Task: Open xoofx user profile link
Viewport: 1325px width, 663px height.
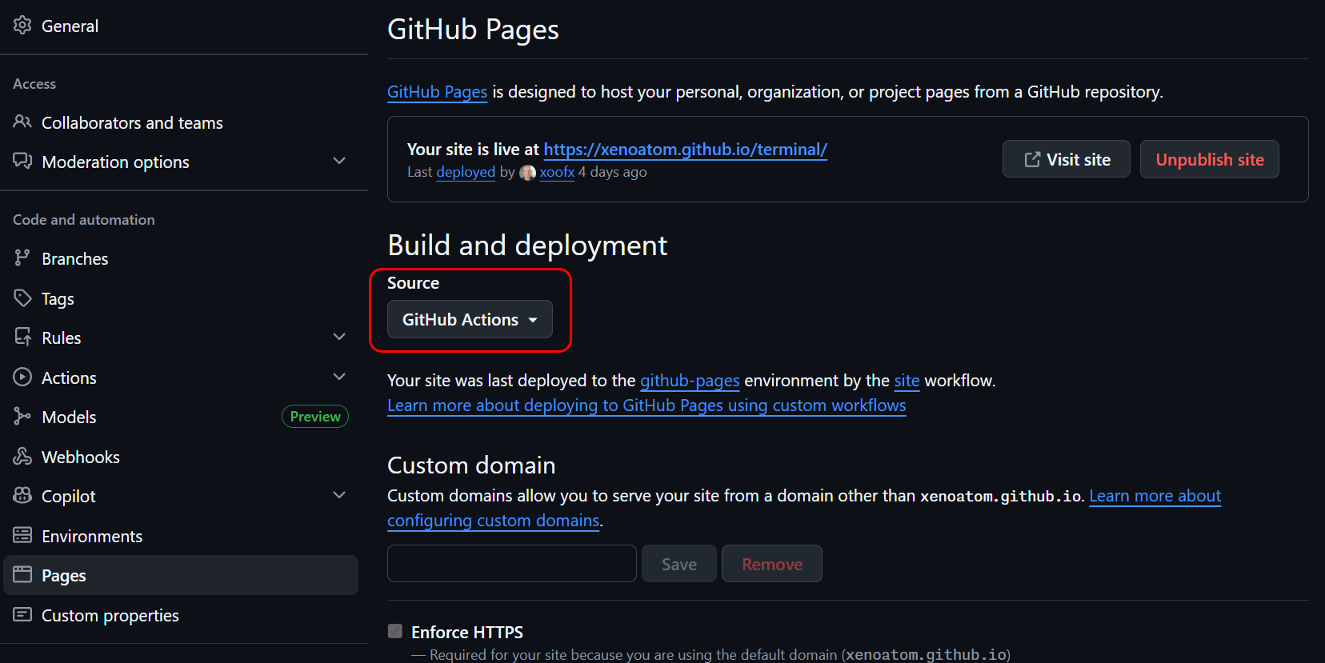Action: point(557,172)
